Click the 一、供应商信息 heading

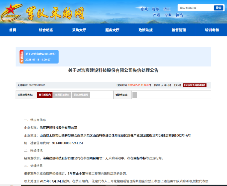[35, 120]
